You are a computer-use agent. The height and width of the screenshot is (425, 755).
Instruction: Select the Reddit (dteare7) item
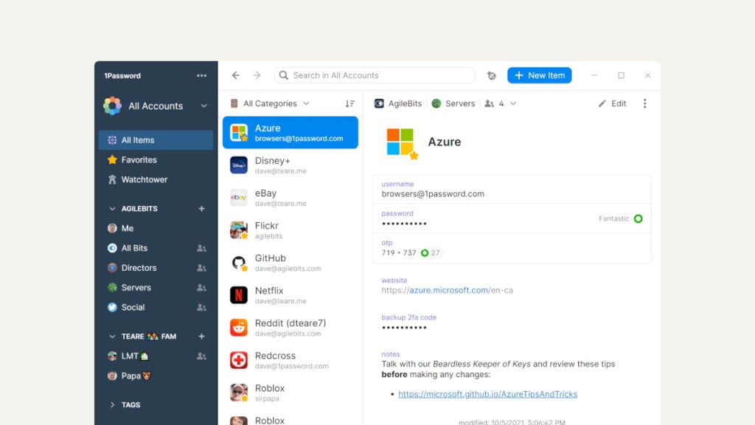pos(290,328)
